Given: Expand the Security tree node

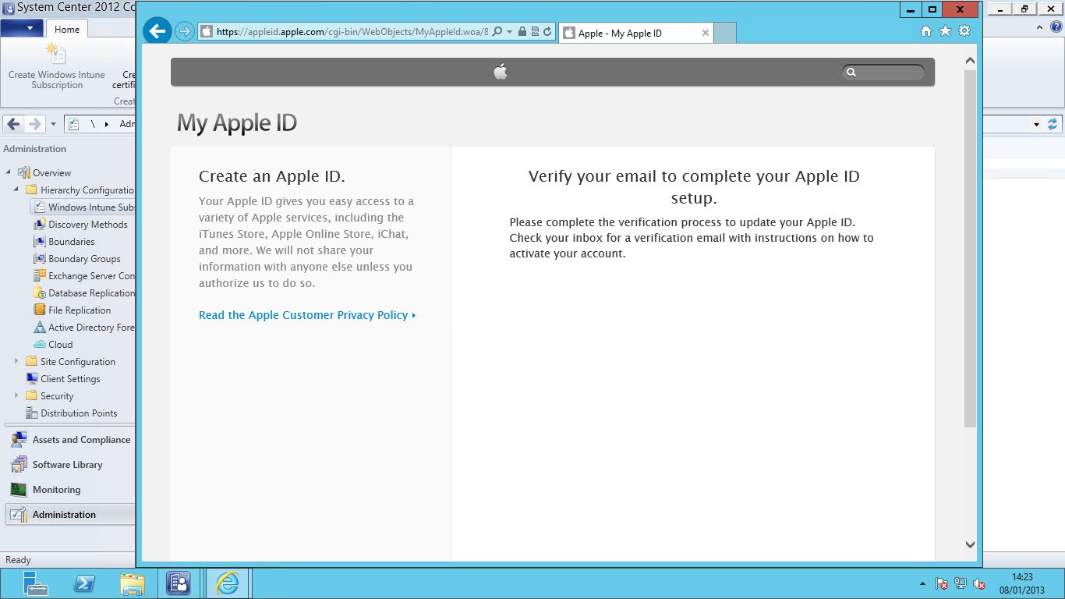Looking at the screenshot, I should [16, 395].
